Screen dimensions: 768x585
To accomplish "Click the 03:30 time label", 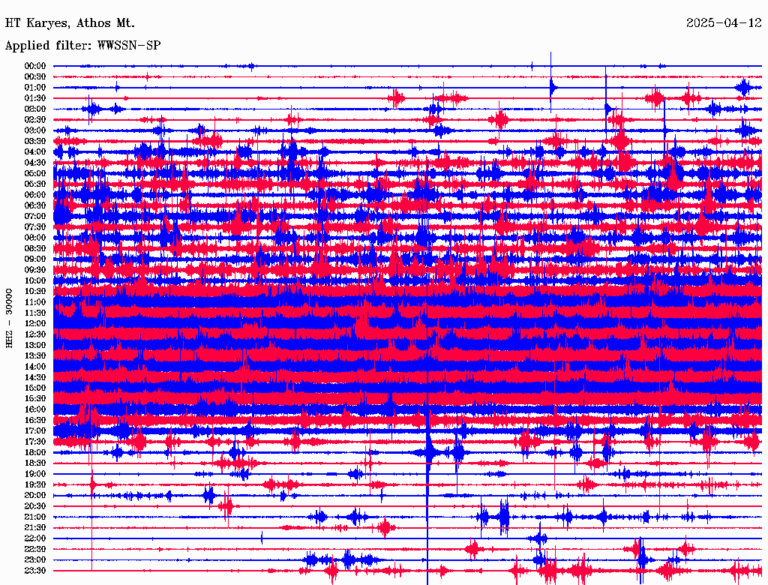I will [x=35, y=141].
